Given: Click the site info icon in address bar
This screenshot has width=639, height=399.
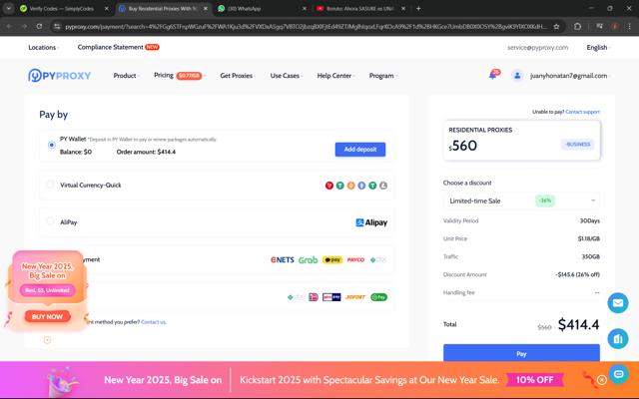Looking at the screenshot, I should [x=57, y=27].
